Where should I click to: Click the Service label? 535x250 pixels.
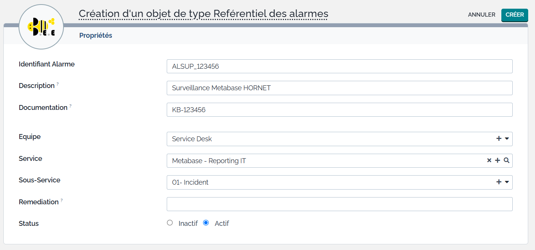point(31,159)
